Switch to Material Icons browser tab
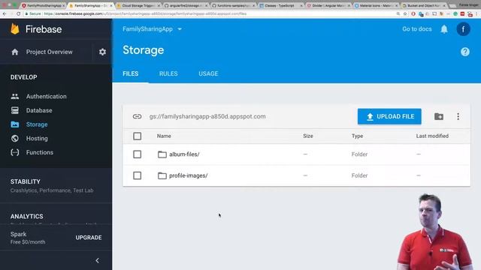The width and height of the screenshot is (481, 270). coord(376,5)
